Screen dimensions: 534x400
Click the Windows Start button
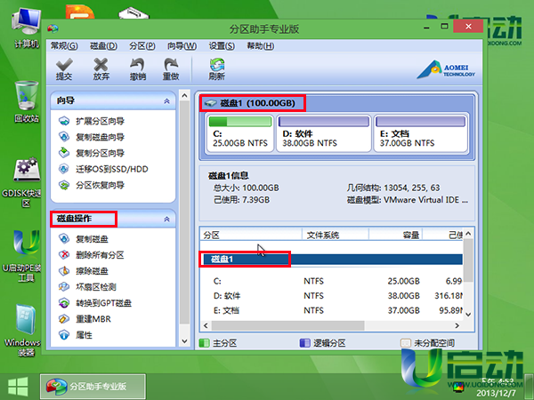[x=18, y=387]
